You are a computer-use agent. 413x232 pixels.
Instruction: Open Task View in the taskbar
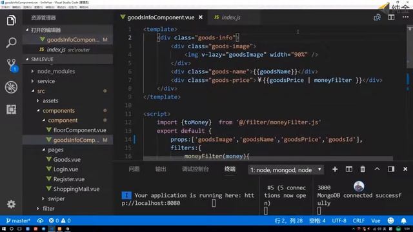coord(19,229)
